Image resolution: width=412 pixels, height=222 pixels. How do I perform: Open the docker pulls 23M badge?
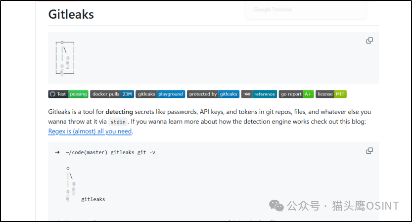click(x=112, y=94)
